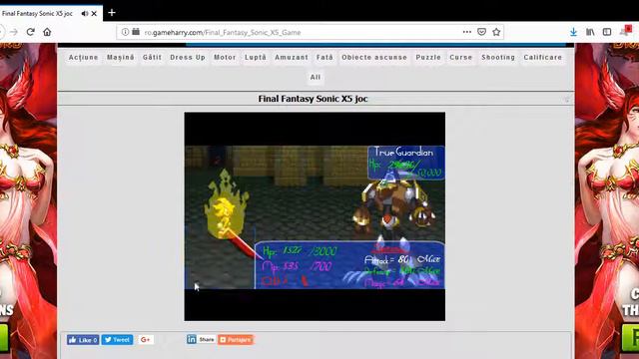The width and height of the screenshot is (639, 359).
Task: Open the Motor games category
Action: pyautogui.click(x=225, y=58)
